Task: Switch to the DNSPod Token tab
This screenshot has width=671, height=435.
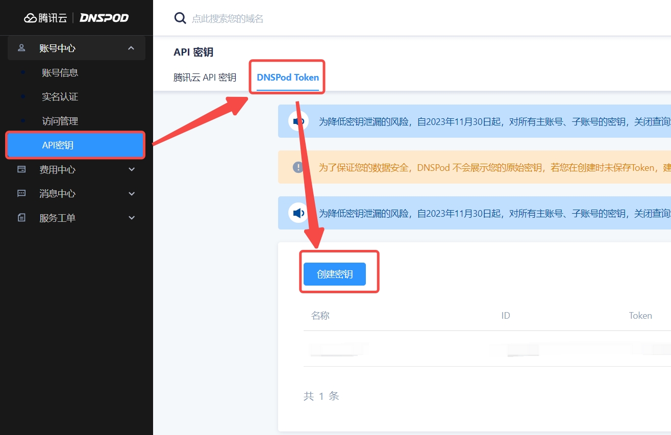Action: click(288, 78)
